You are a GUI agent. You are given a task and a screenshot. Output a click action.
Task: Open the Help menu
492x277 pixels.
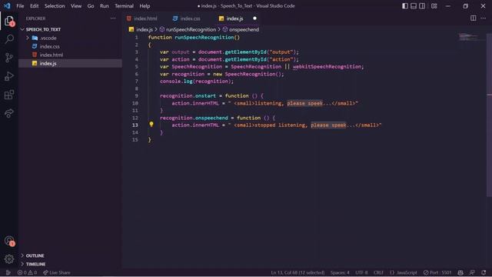(145, 6)
